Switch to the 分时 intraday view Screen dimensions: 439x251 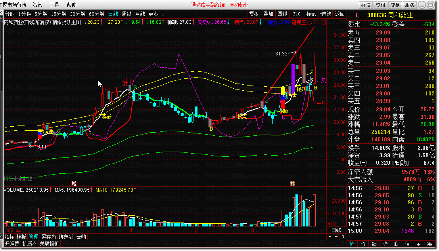tap(10, 14)
